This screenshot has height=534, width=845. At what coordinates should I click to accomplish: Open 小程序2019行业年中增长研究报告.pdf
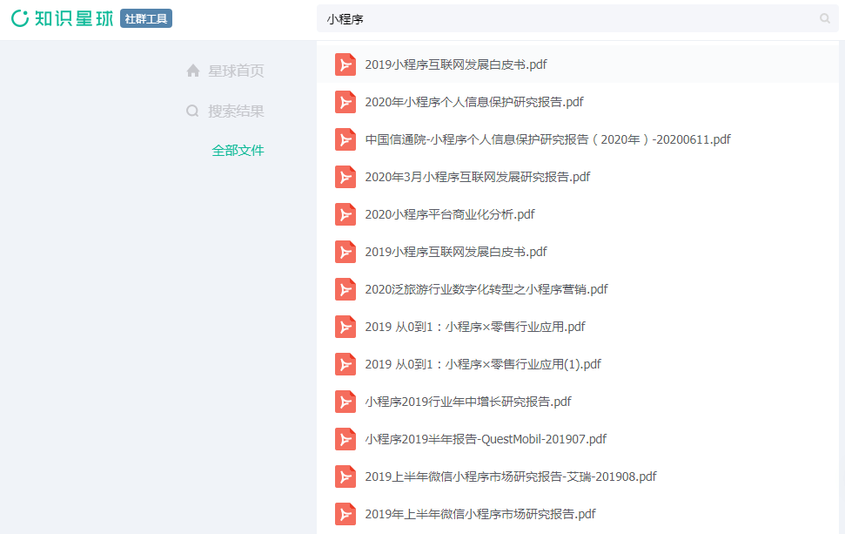(468, 402)
